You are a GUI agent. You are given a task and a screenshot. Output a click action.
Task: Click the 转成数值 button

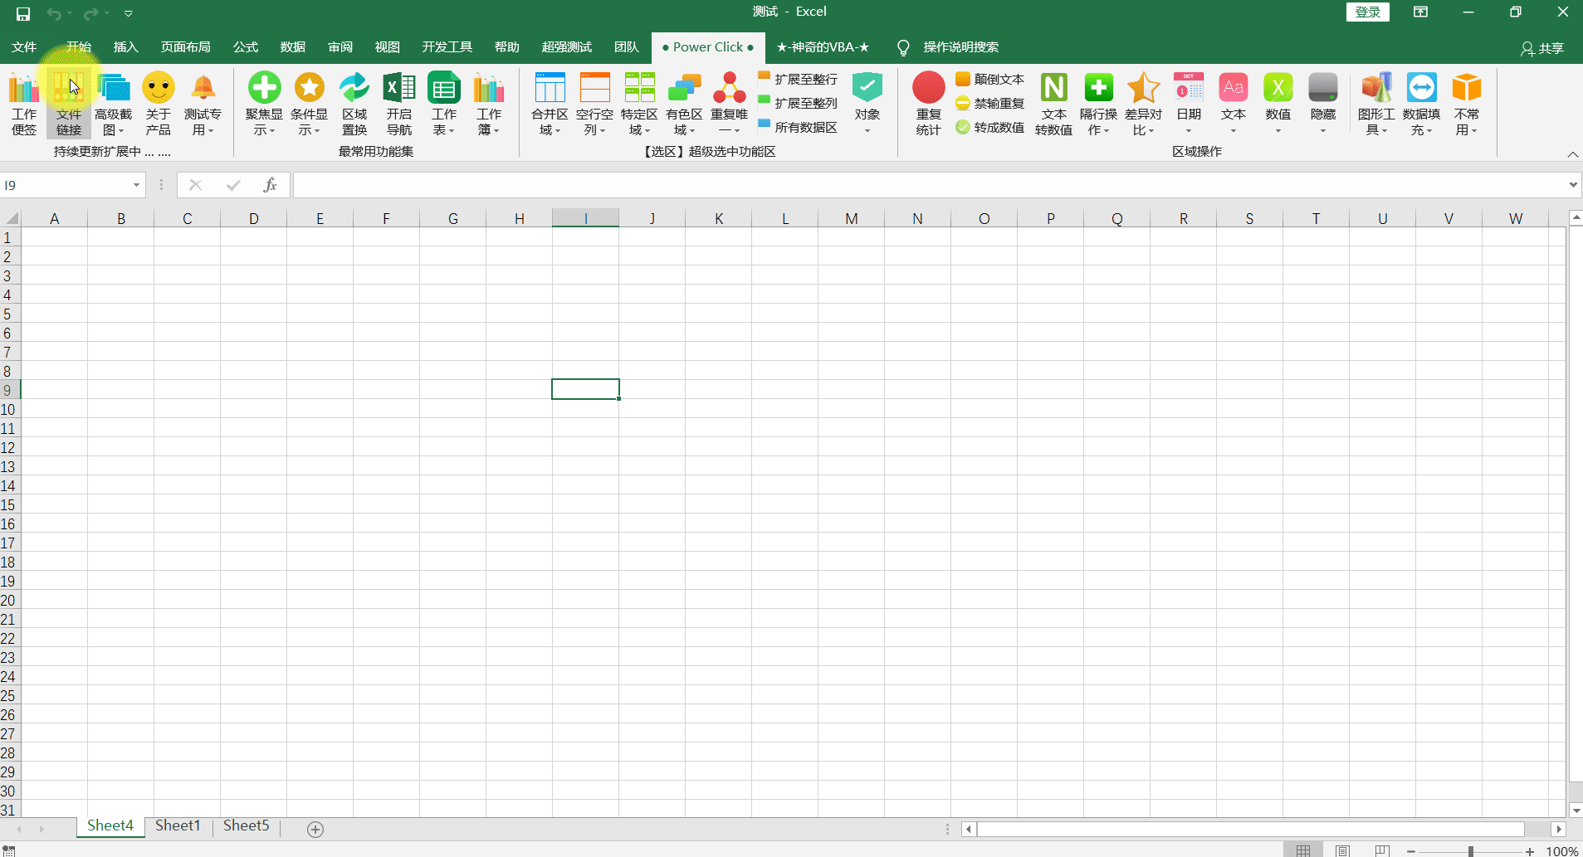989,127
